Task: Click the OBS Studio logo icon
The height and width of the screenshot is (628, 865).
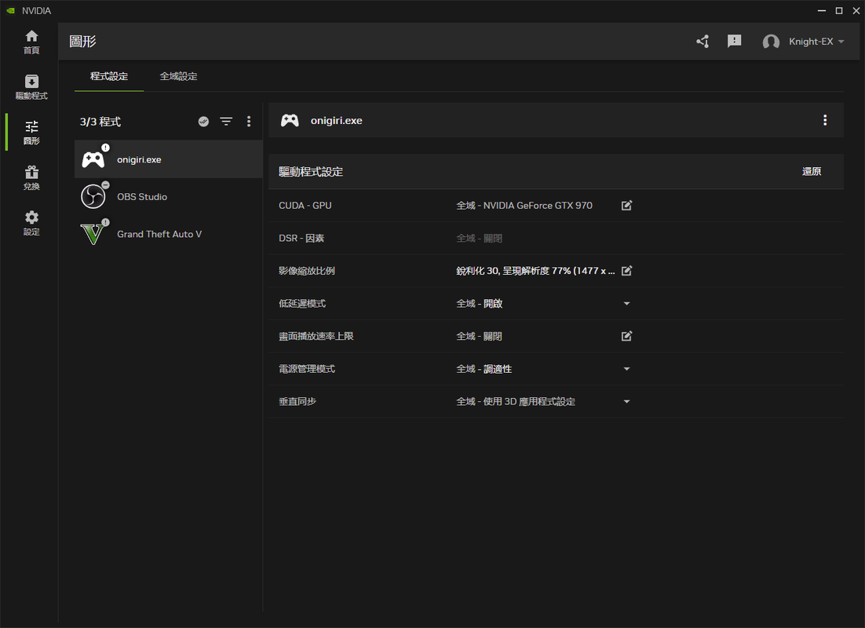Action: click(93, 196)
